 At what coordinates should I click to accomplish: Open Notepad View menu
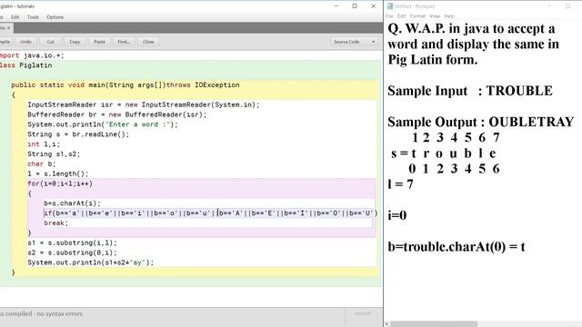435,16
